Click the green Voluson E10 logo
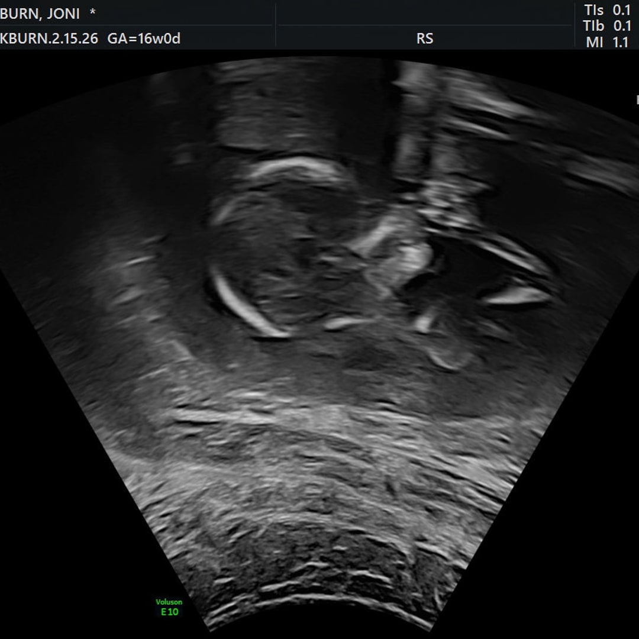This screenshot has width=639, height=639. (169, 608)
